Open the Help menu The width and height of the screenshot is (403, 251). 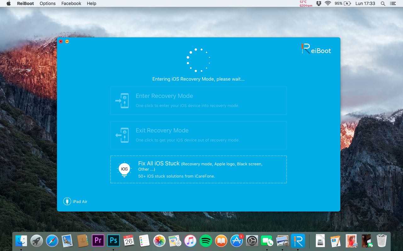click(x=92, y=3)
